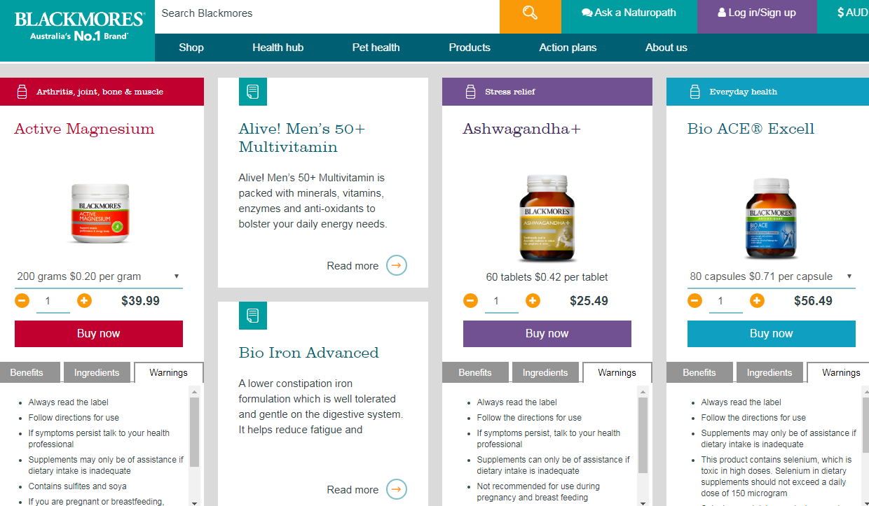Click the Active Magnesium product image
The height and width of the screenshot is (506, 869).
pos(100,213)
